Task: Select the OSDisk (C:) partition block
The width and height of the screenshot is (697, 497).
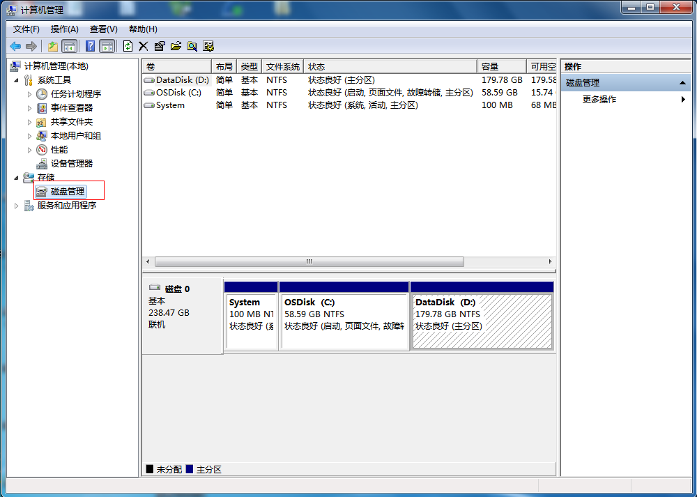Action: 344,316
